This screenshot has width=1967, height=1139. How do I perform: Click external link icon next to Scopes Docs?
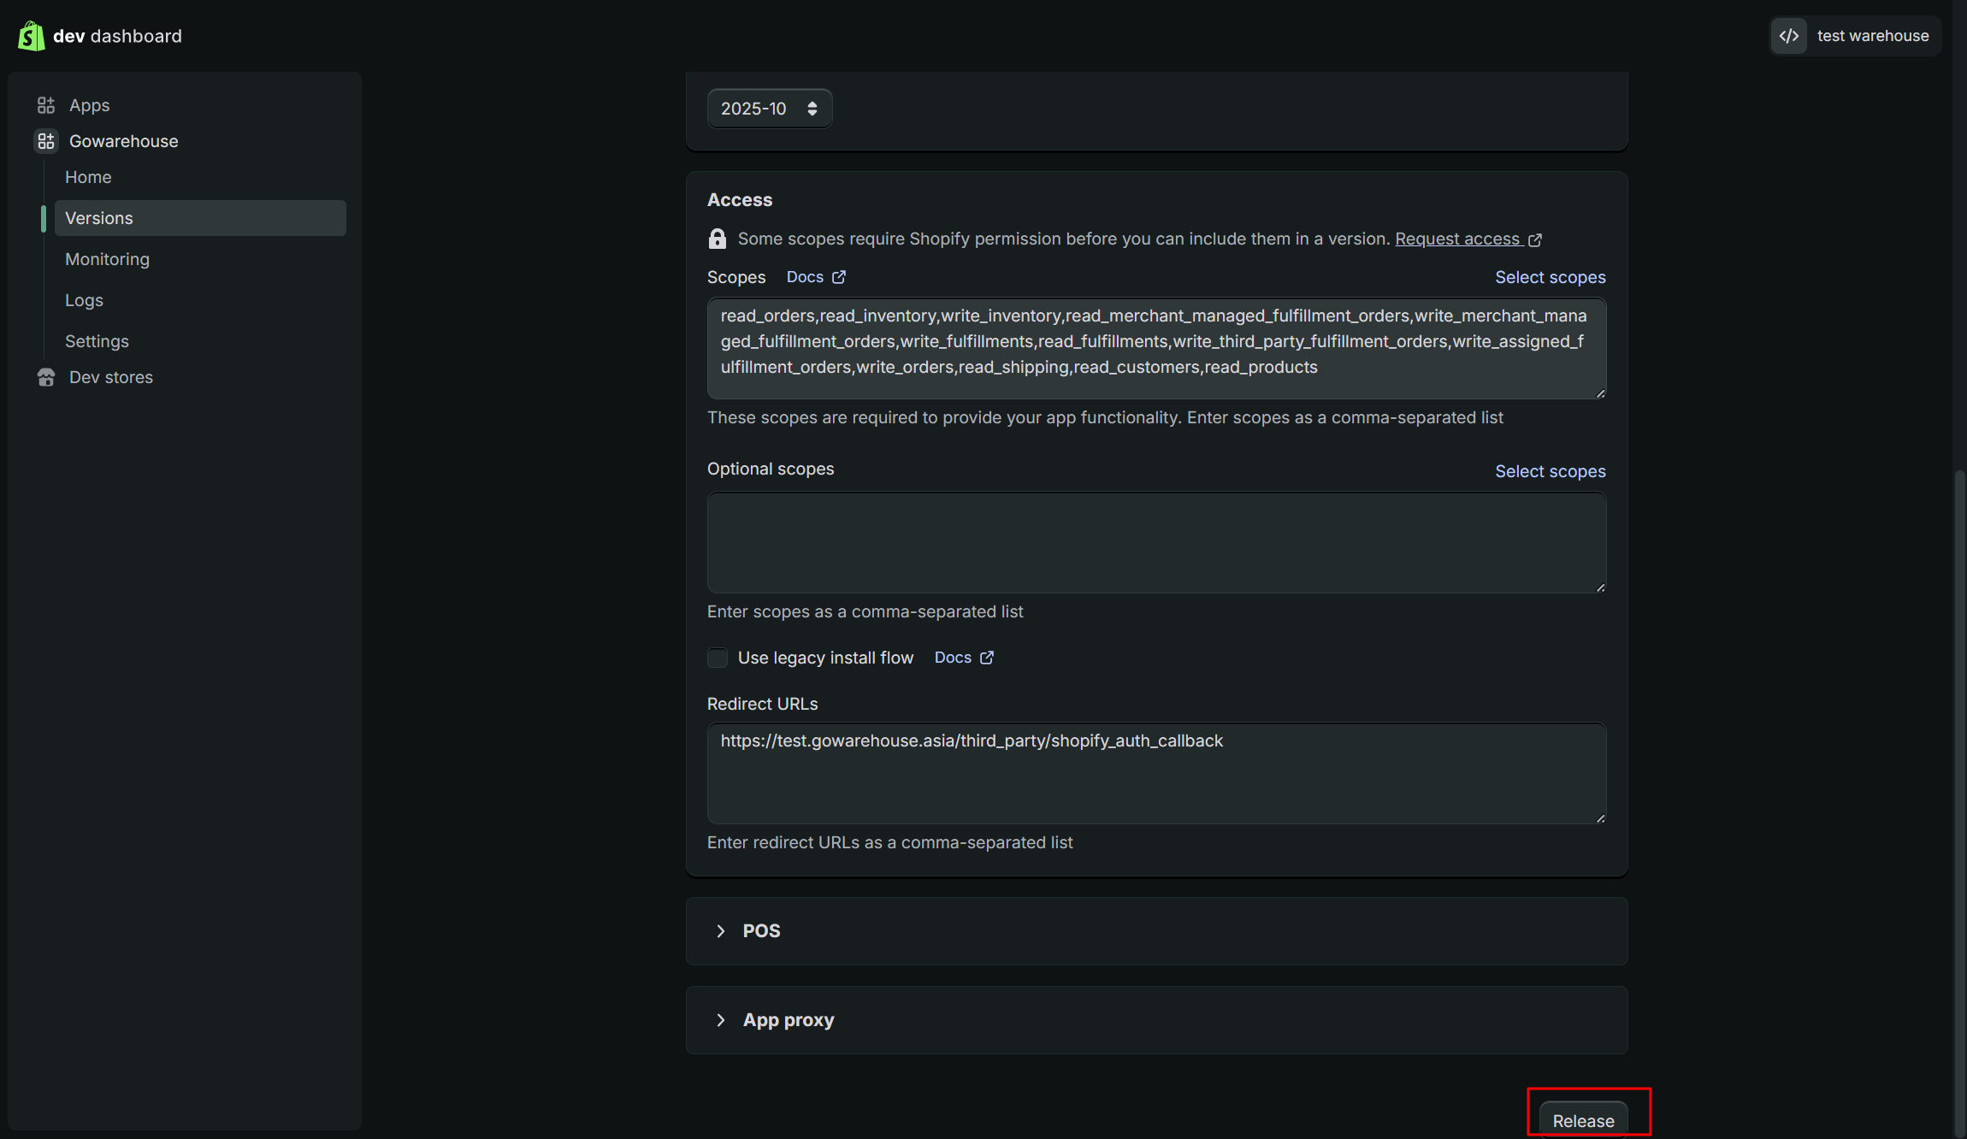pos(839,277)
